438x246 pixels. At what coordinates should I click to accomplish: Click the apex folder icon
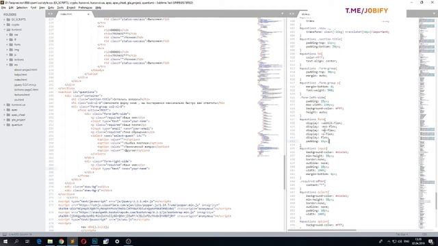(8, 109)
